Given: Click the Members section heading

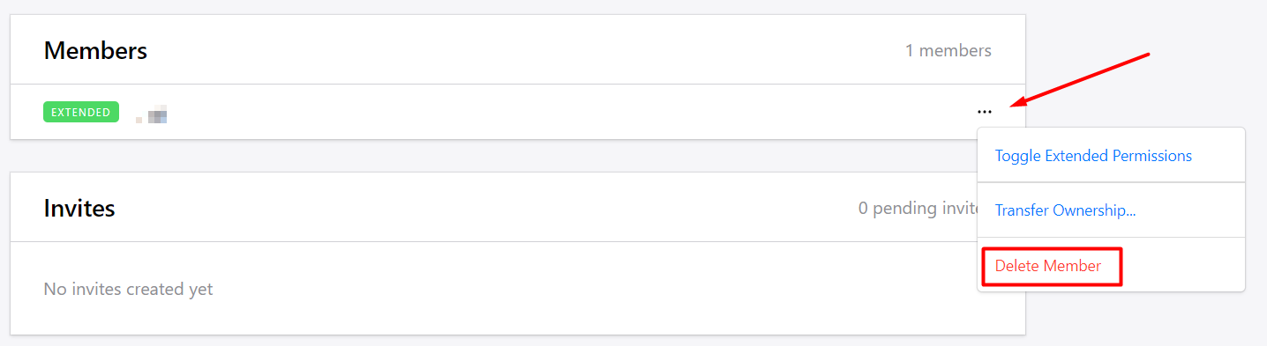Looking at the screenshot, I should pyautogui.click(x=95, y=51).
